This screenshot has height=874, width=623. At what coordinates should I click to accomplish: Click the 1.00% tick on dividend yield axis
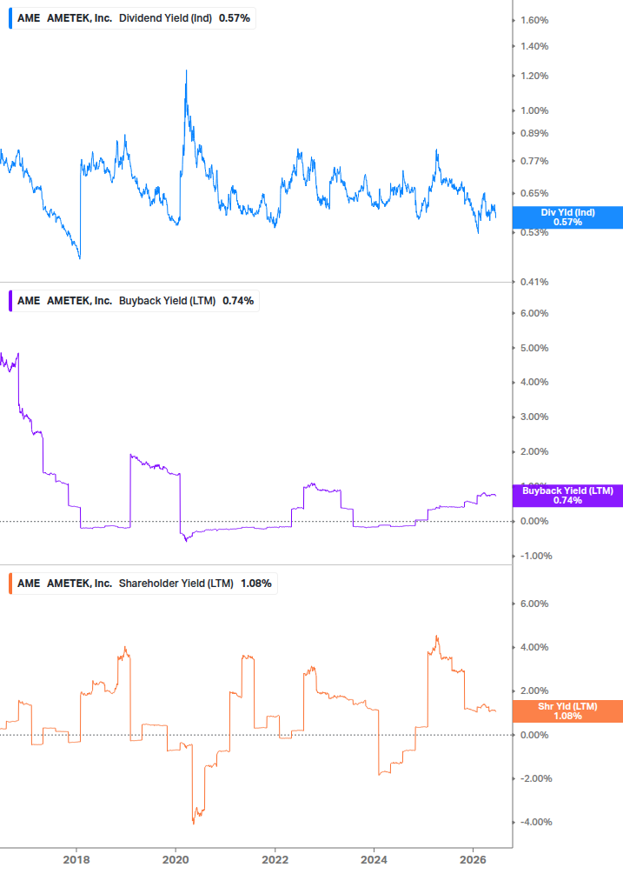coord(534,111)
